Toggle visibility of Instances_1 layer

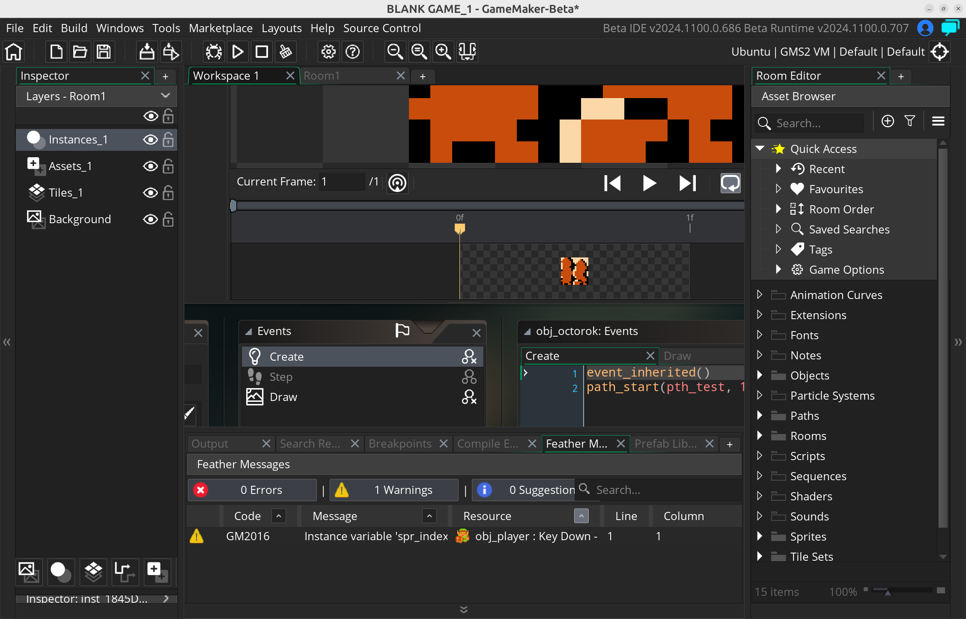pos(150,140)
